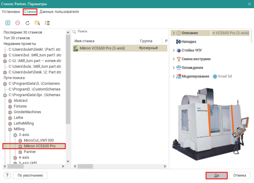Click the Охлаждения coolant icon

tap(179, 68)
